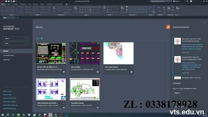Open Task View from taskbar
The width and height of the screenshot is (208, 117).
coord(13,115)
